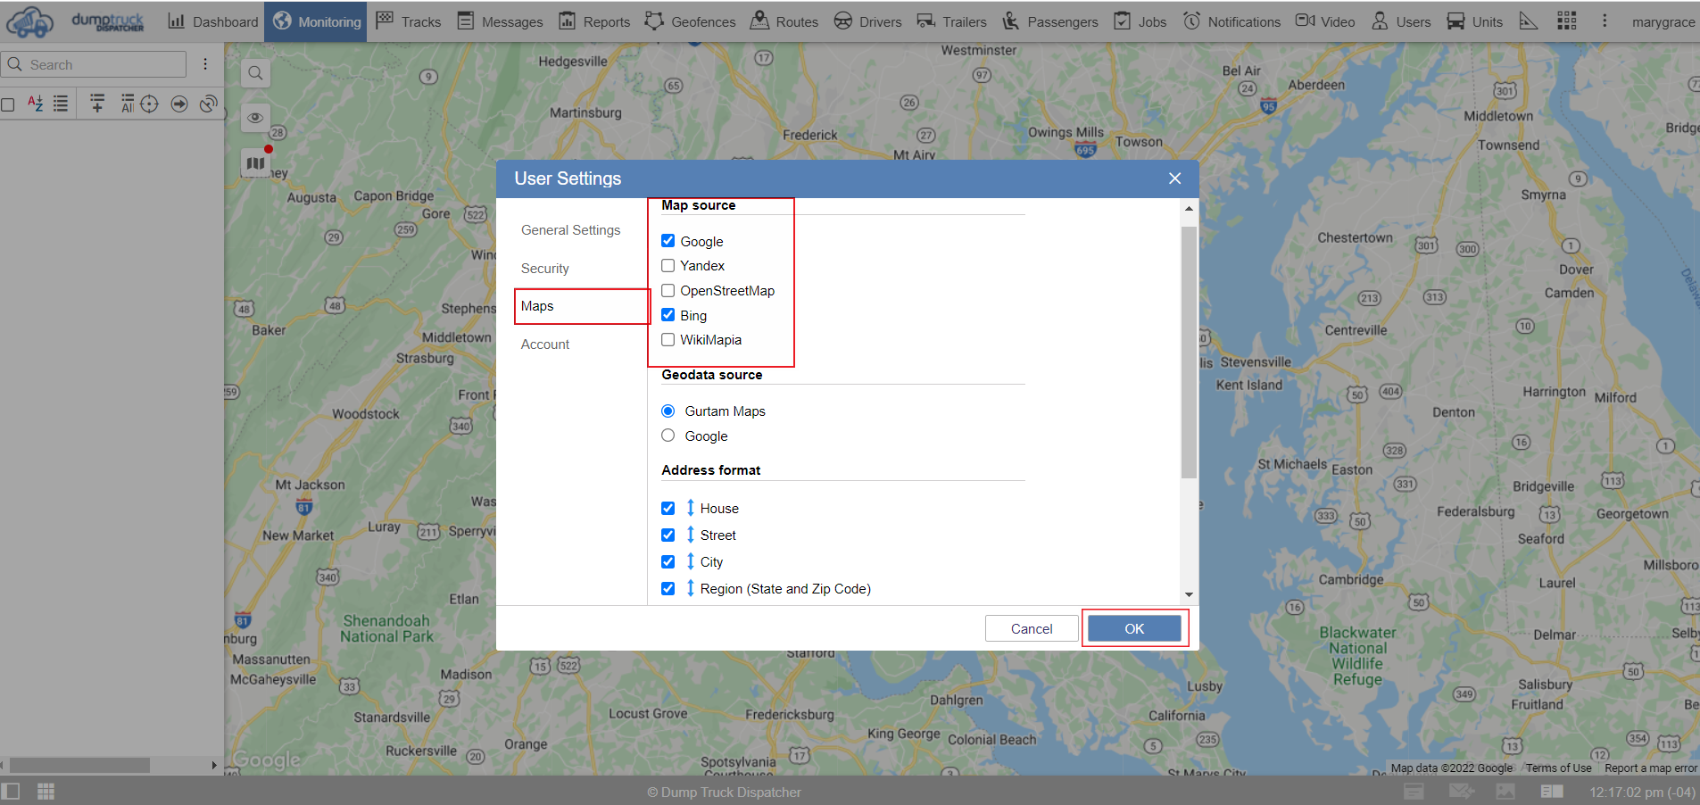Click the add-to-list plus icon

coord(97,104)
